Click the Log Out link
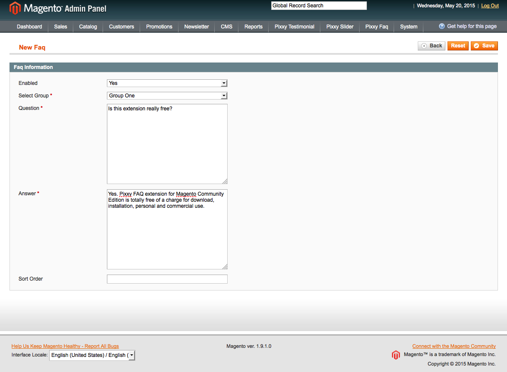507x372 pixels. click(490, 6)
